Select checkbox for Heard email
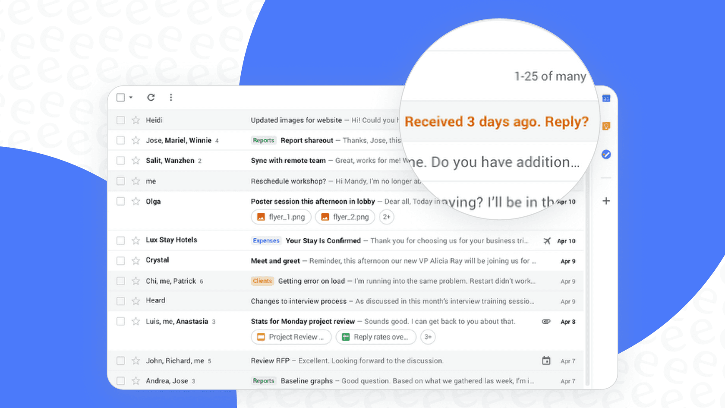This screenshot has height=408, width=725. (121, 301)
